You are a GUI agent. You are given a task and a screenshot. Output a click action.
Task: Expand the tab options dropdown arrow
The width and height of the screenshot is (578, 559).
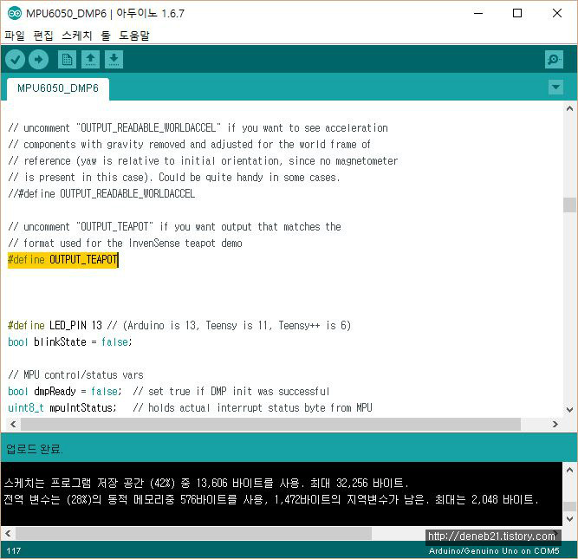tap(555, 88)
